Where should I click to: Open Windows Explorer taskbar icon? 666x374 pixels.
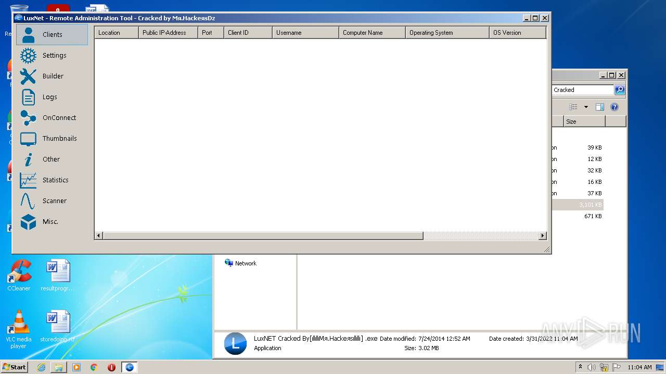[59, 367]
